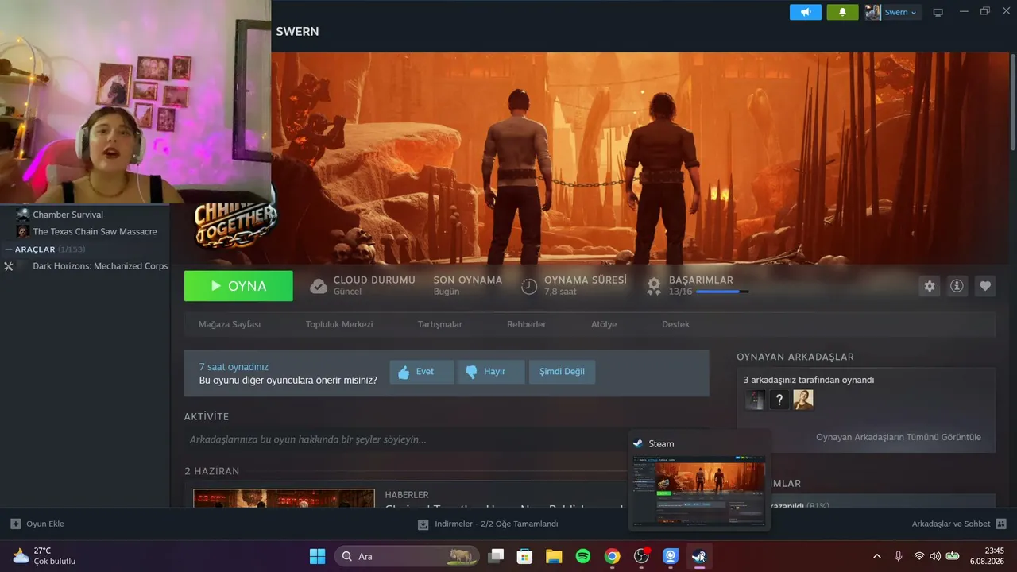1017x572 pixels.
Task: Dismiss with Şimdi Değil button
Action: click(562, 372)
